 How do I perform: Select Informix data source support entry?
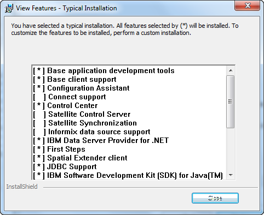[91, 132]
